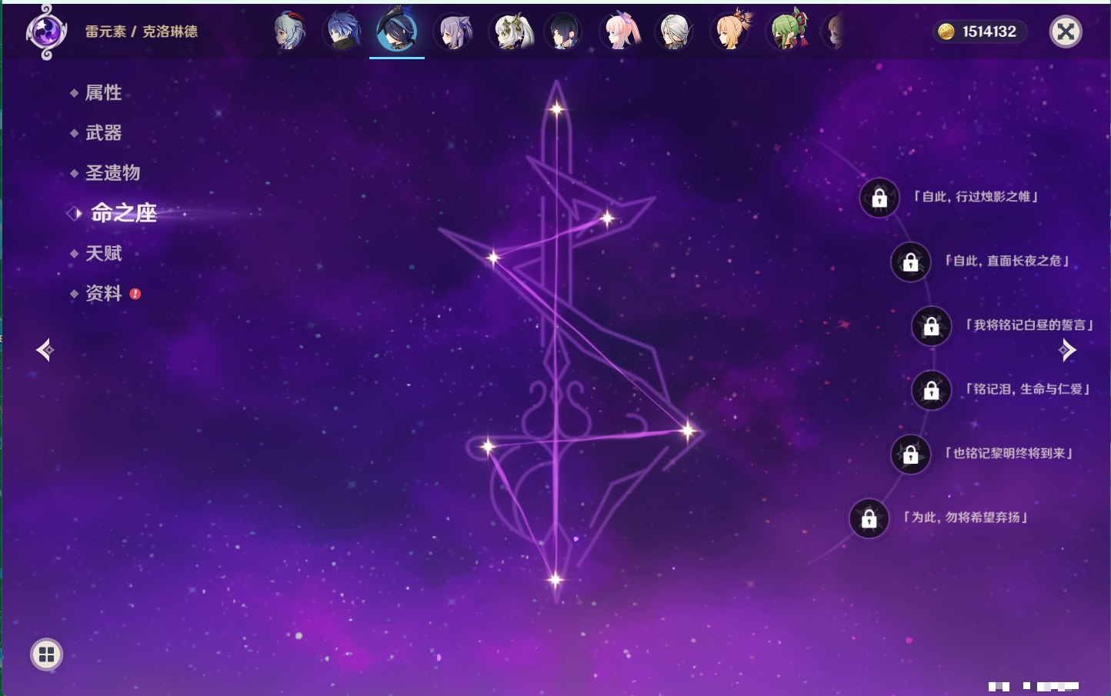Go to previous character with left arrow
The height and width of the screenshot is (696, 1111).
(x=45, y=350)
